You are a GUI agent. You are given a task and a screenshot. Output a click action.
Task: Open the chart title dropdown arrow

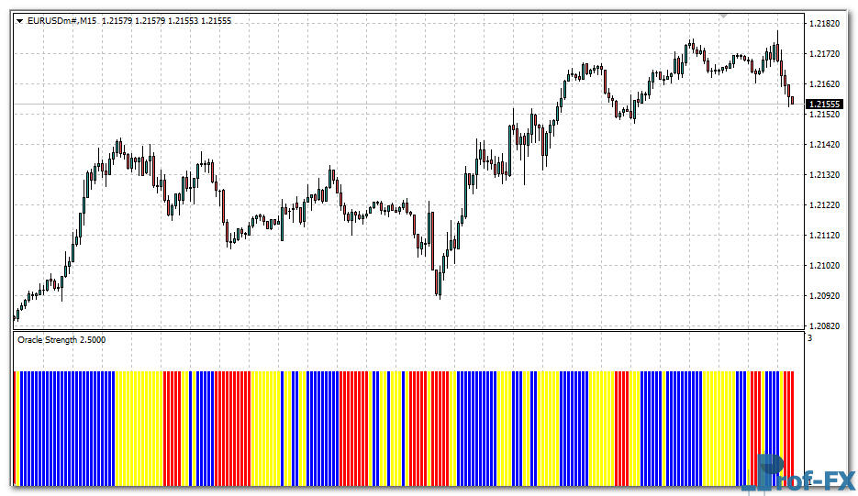20,20
